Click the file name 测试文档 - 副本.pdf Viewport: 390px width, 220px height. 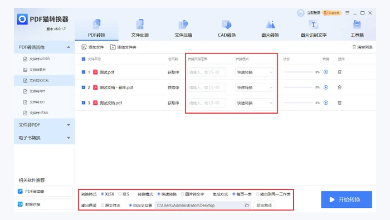[x=116, y=87]
